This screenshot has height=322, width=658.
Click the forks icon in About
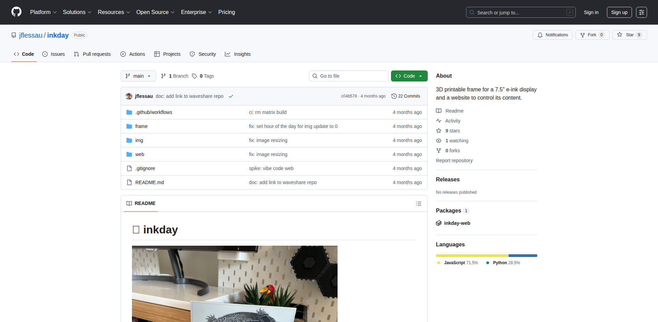439,151
